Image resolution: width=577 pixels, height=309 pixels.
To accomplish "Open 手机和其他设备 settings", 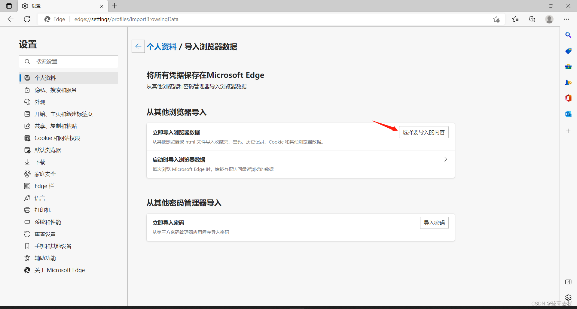I will 69,246.
